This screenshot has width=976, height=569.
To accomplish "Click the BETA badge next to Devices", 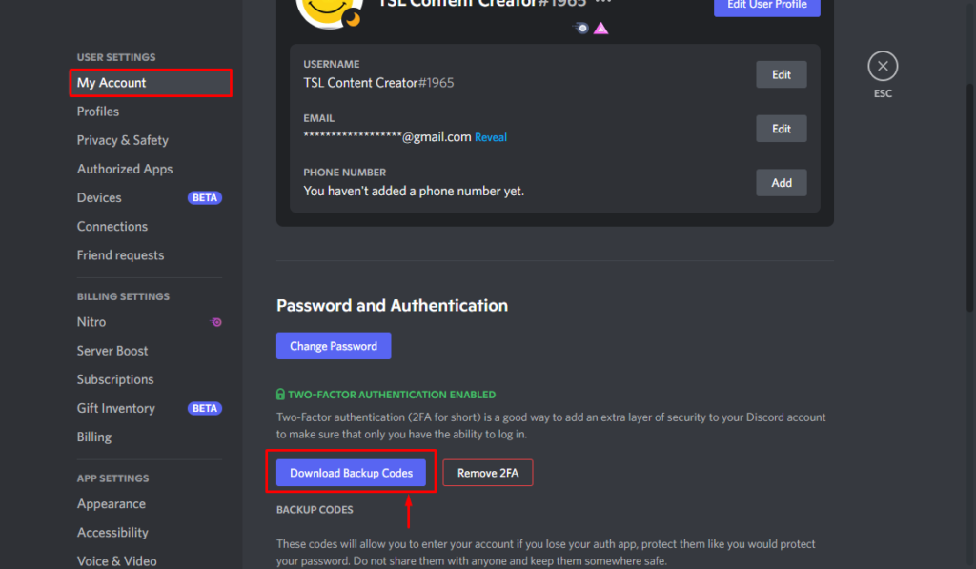I will click(x=204, y=197).
